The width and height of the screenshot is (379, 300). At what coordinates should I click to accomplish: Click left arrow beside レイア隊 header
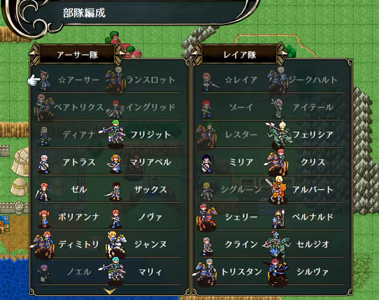[196, 54]
